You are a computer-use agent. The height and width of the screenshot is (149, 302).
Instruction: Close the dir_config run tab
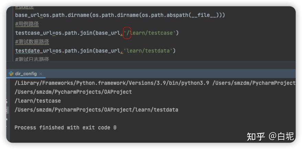[x=41, y=74]
